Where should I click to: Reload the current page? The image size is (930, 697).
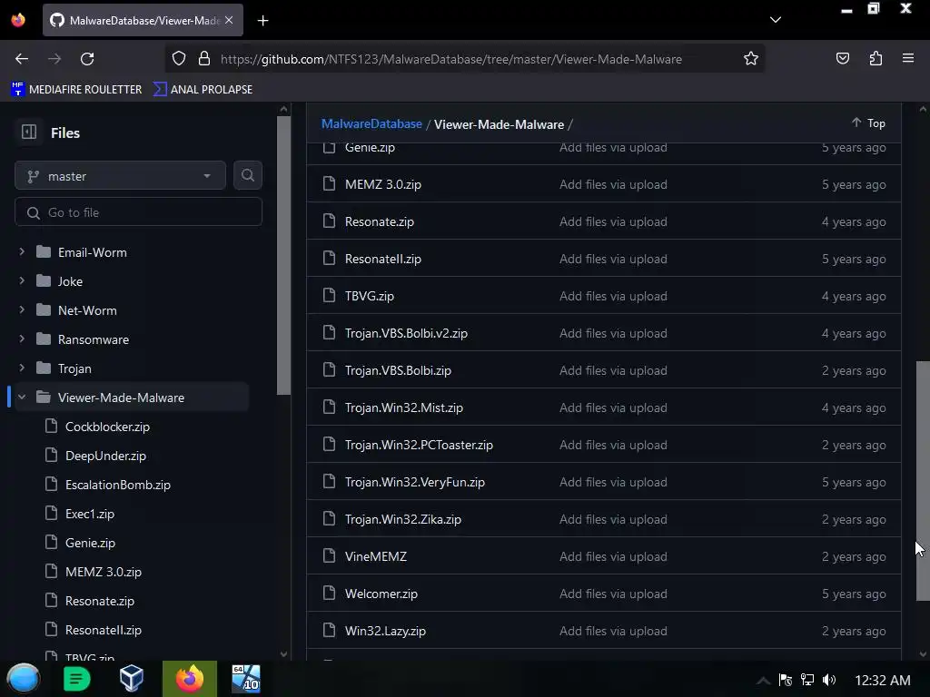coord(87,59)
